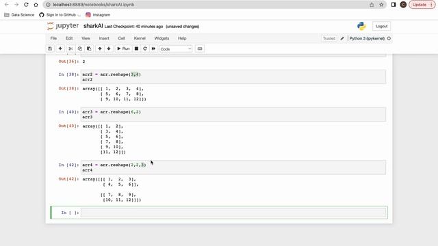Open the cell type Code dropdown
Screen dimensions: 438x246
click(x=176, y=49)
